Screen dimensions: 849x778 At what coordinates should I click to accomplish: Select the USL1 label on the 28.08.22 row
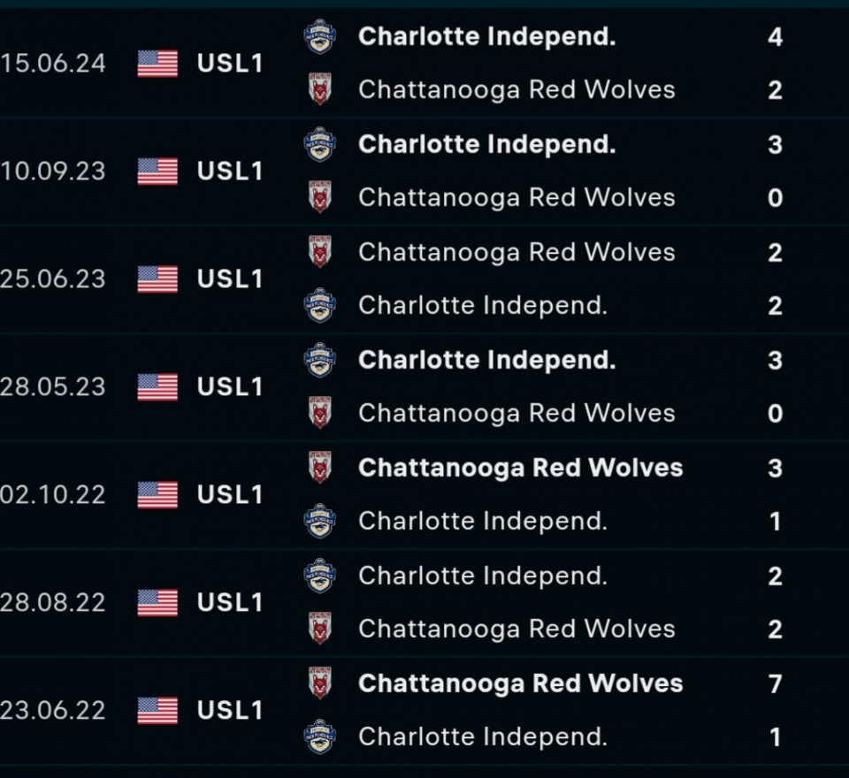click(x=230, y=603)
